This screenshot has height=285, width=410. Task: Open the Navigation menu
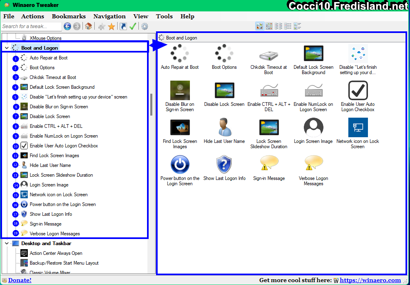pos(109,16)
